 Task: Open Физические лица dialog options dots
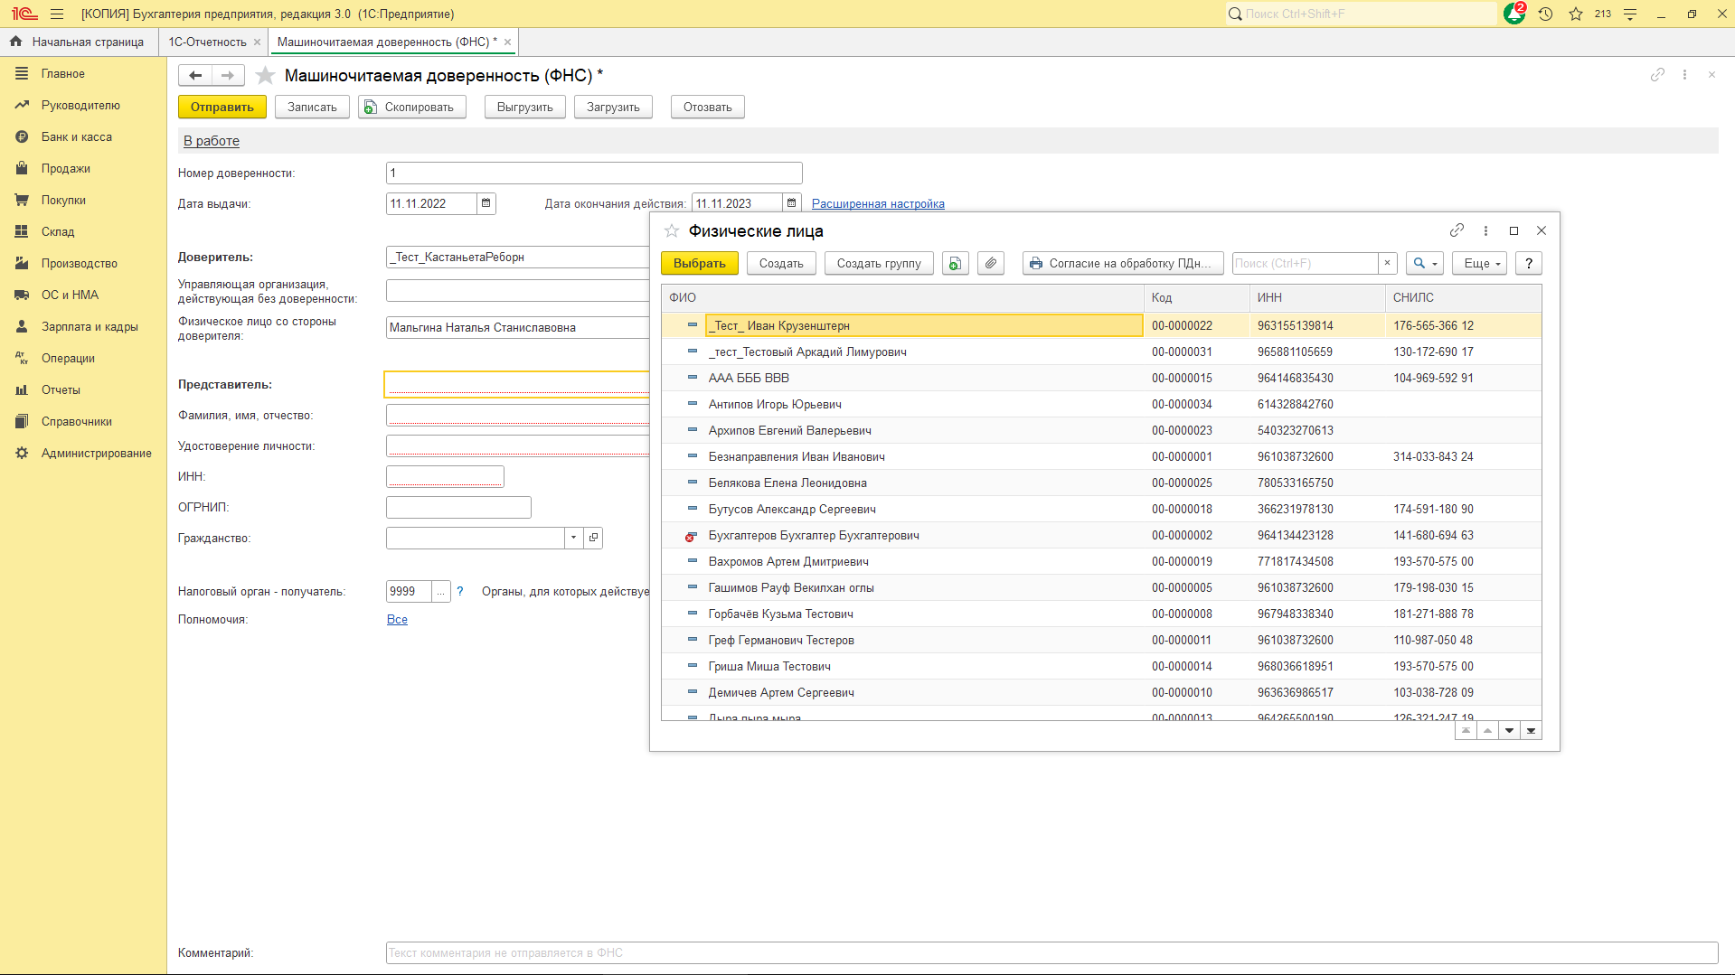coord(1485,230)
